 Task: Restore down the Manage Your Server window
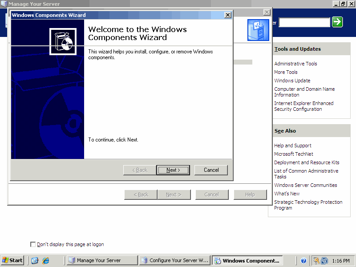click(x=343, y=4)
